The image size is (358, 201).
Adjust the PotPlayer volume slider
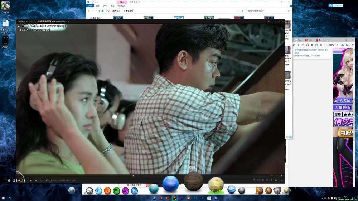coord(277,176)
